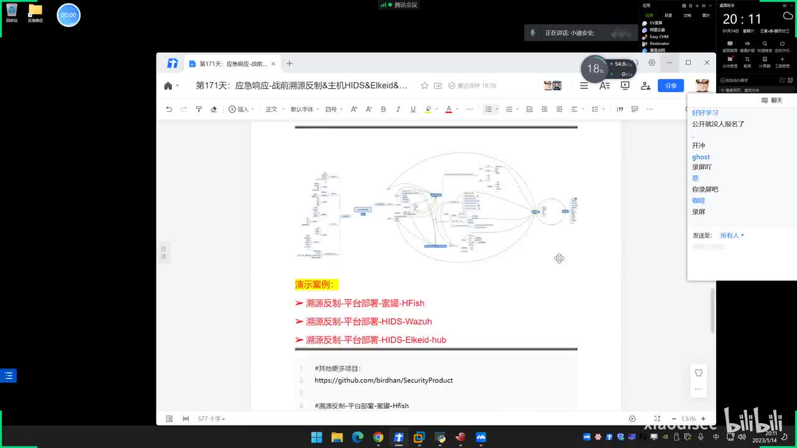Insert a block quote
The image size is (797, 448).
[620, 109]
